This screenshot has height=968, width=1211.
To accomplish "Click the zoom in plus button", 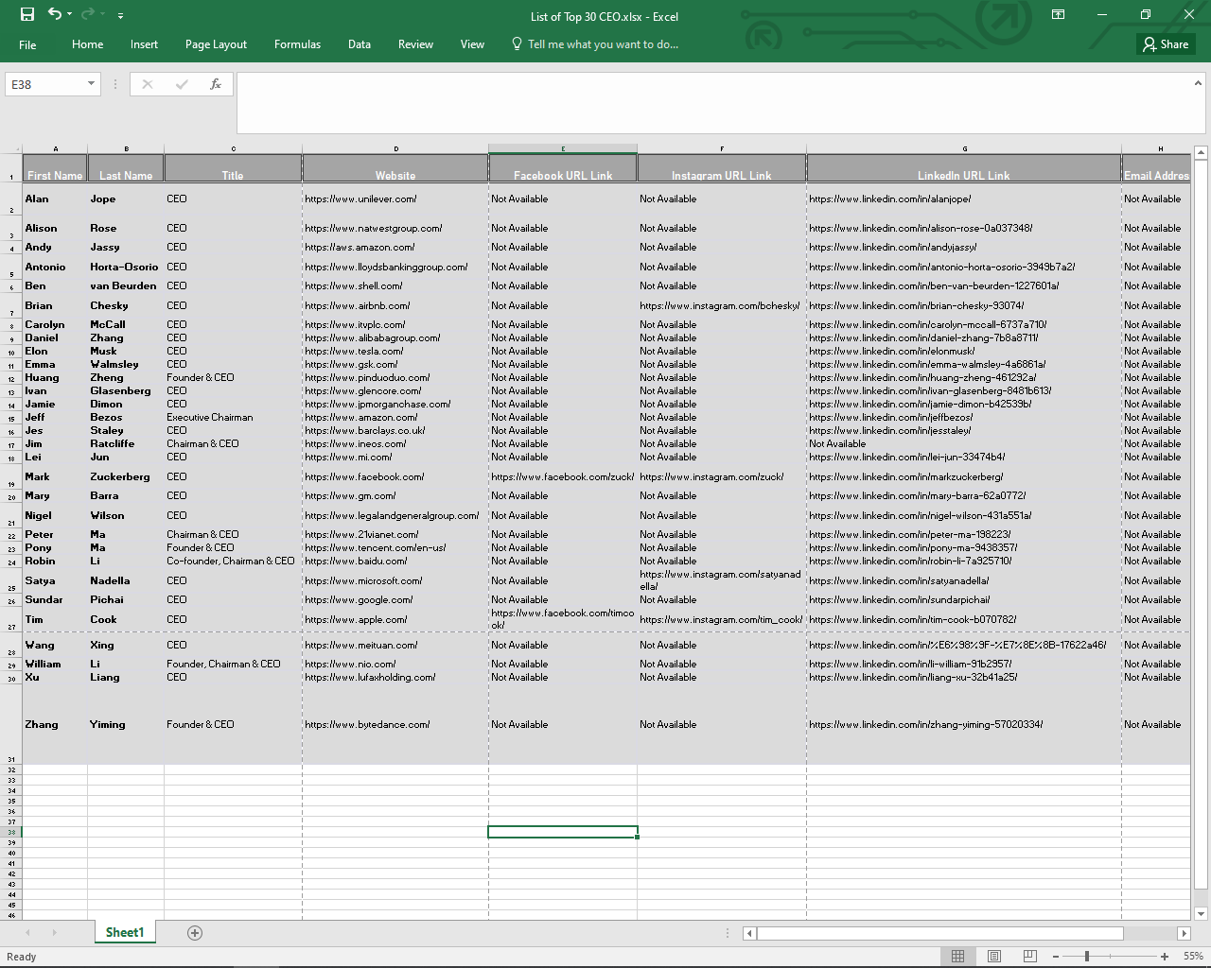I will click(x=1165, y=957).
